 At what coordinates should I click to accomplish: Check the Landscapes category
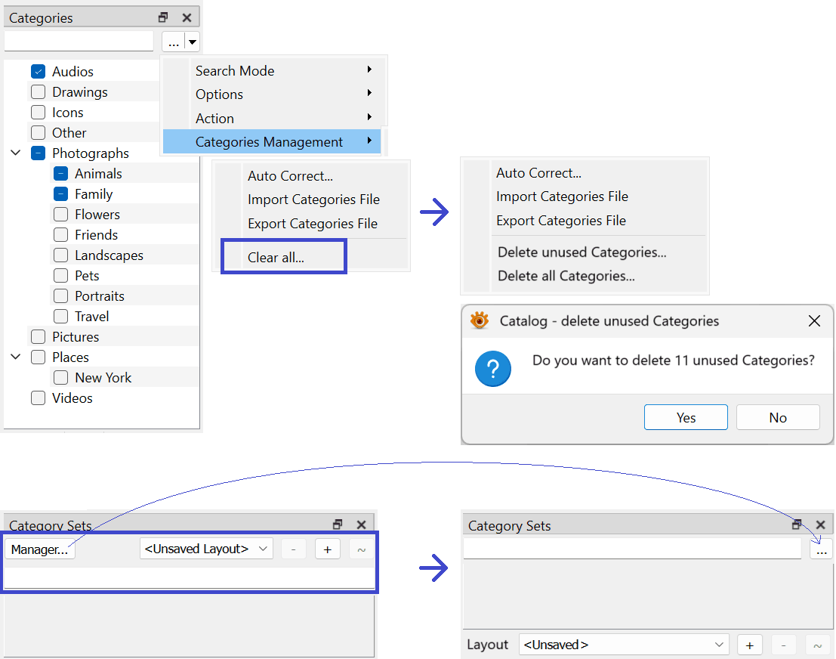click(x=60, y=255)
